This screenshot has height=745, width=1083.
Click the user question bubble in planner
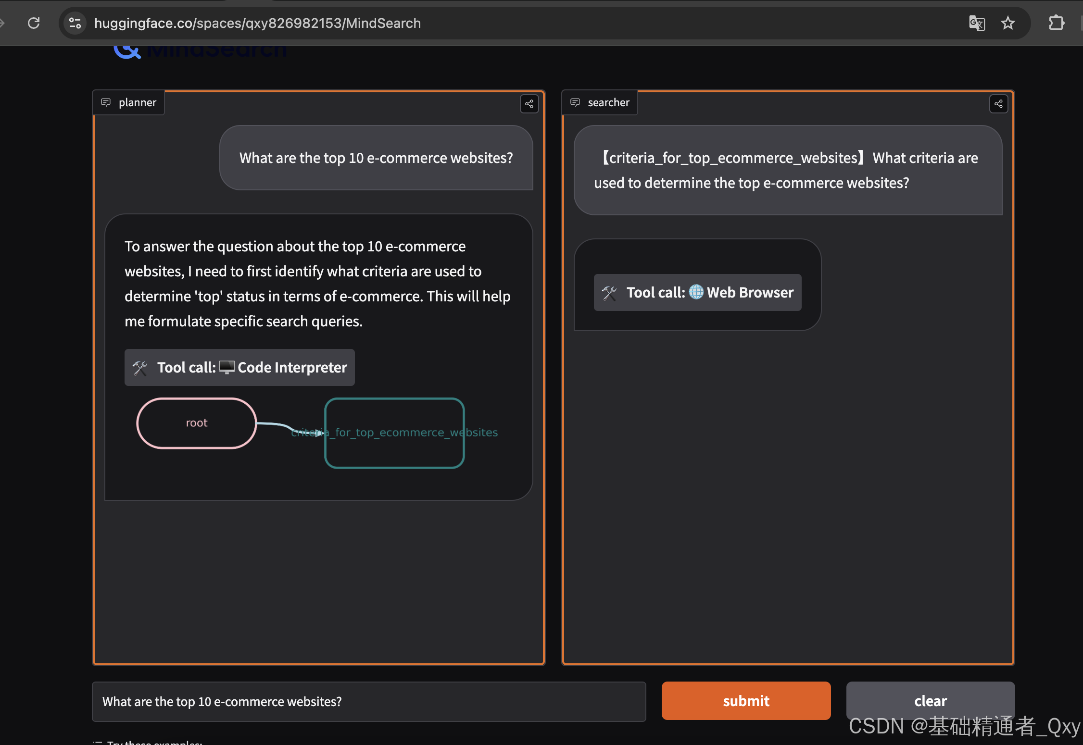coord(376,158)
